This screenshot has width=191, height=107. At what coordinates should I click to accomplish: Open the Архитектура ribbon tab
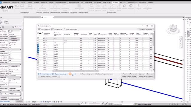click(6, 2)
